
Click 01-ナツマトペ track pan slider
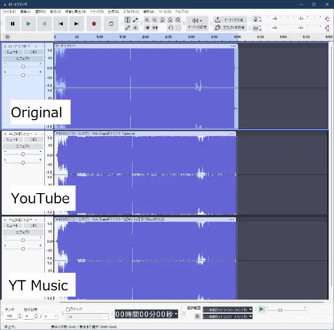23,75
